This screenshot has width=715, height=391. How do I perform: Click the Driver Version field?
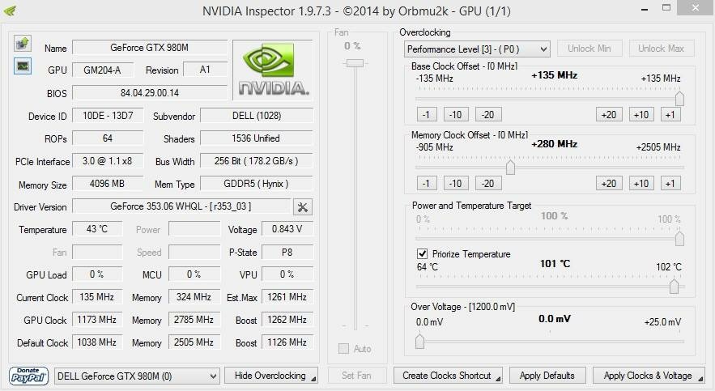(181, 206)
